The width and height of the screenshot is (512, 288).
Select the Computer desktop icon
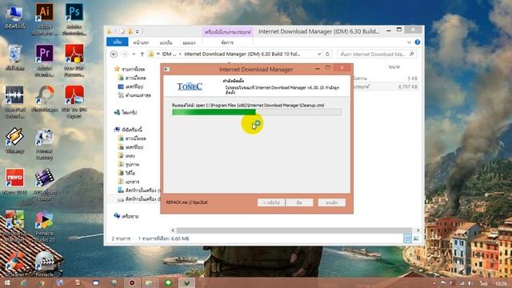pos(14,17)
